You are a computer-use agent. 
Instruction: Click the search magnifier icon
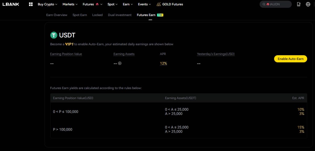[264, 4]
